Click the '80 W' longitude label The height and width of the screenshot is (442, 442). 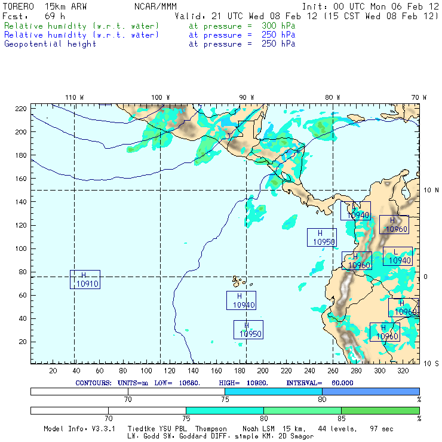coord(332,97)
